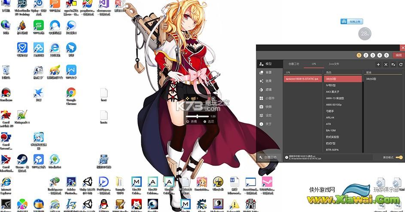Open the QQ penguin desktop shortcut
Screen dimensions: 405x212
(104, 205)
